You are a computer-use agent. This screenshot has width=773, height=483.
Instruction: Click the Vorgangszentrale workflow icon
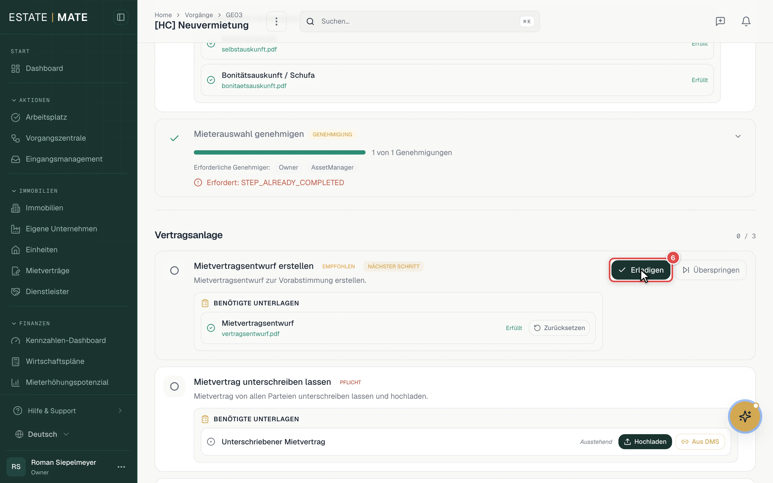pyautogui.click(x=15, y=138)
